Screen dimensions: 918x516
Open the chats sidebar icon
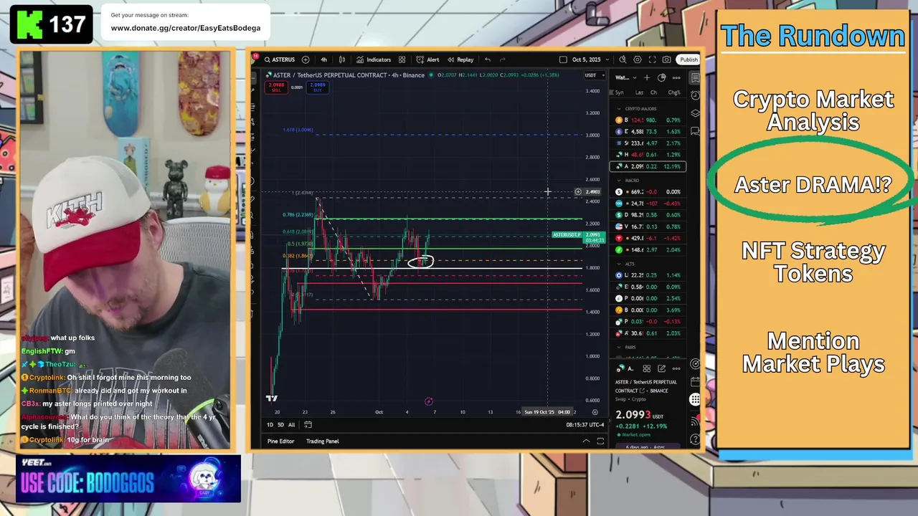(x=695, y=131)
